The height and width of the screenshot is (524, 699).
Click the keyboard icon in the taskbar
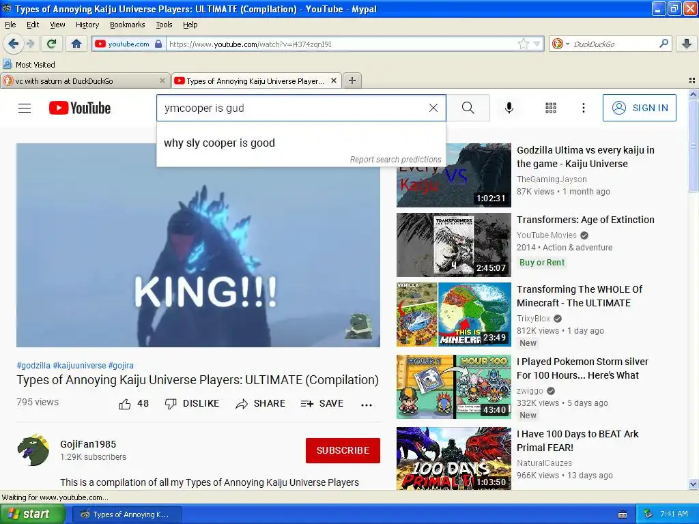(x=623, y=514)
